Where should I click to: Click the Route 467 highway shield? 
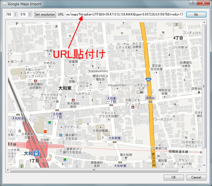point(149,79)
